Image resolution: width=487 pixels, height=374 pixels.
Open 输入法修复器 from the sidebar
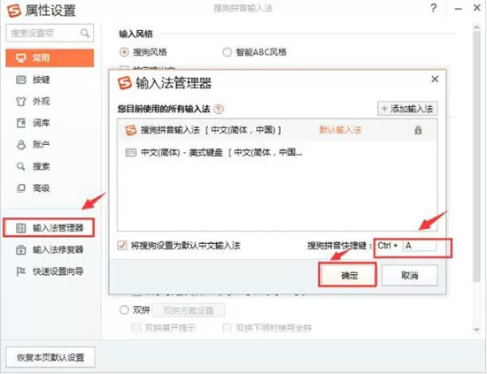50,249
